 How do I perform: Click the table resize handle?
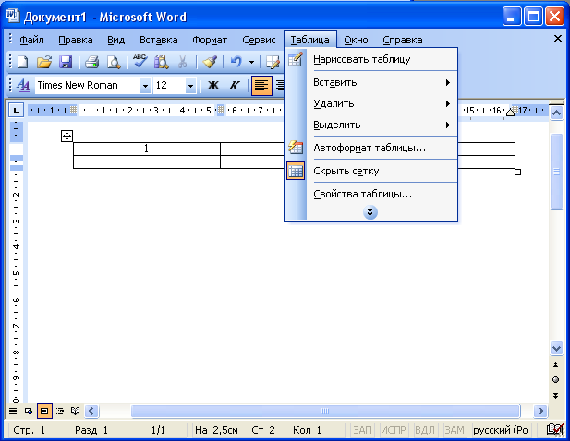(x=518, y=172)
